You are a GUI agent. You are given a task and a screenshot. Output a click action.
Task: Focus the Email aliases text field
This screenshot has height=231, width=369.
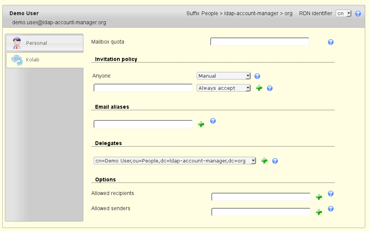pos(143,124)
